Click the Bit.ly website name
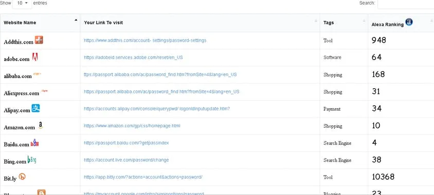This screenshot has width=434, height=195. 10,179
